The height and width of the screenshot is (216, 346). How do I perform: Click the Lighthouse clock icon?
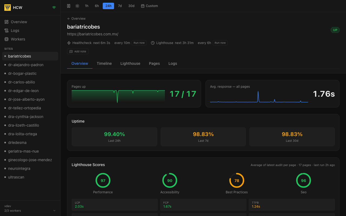[153, 43]
